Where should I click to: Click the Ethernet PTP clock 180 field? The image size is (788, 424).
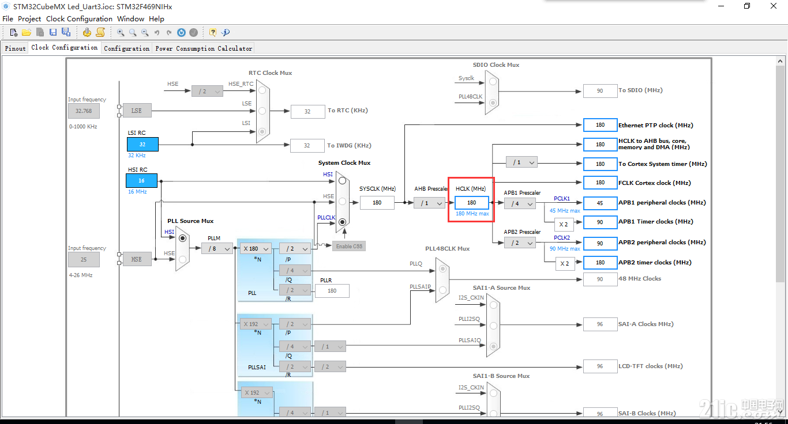pos(600,125)
